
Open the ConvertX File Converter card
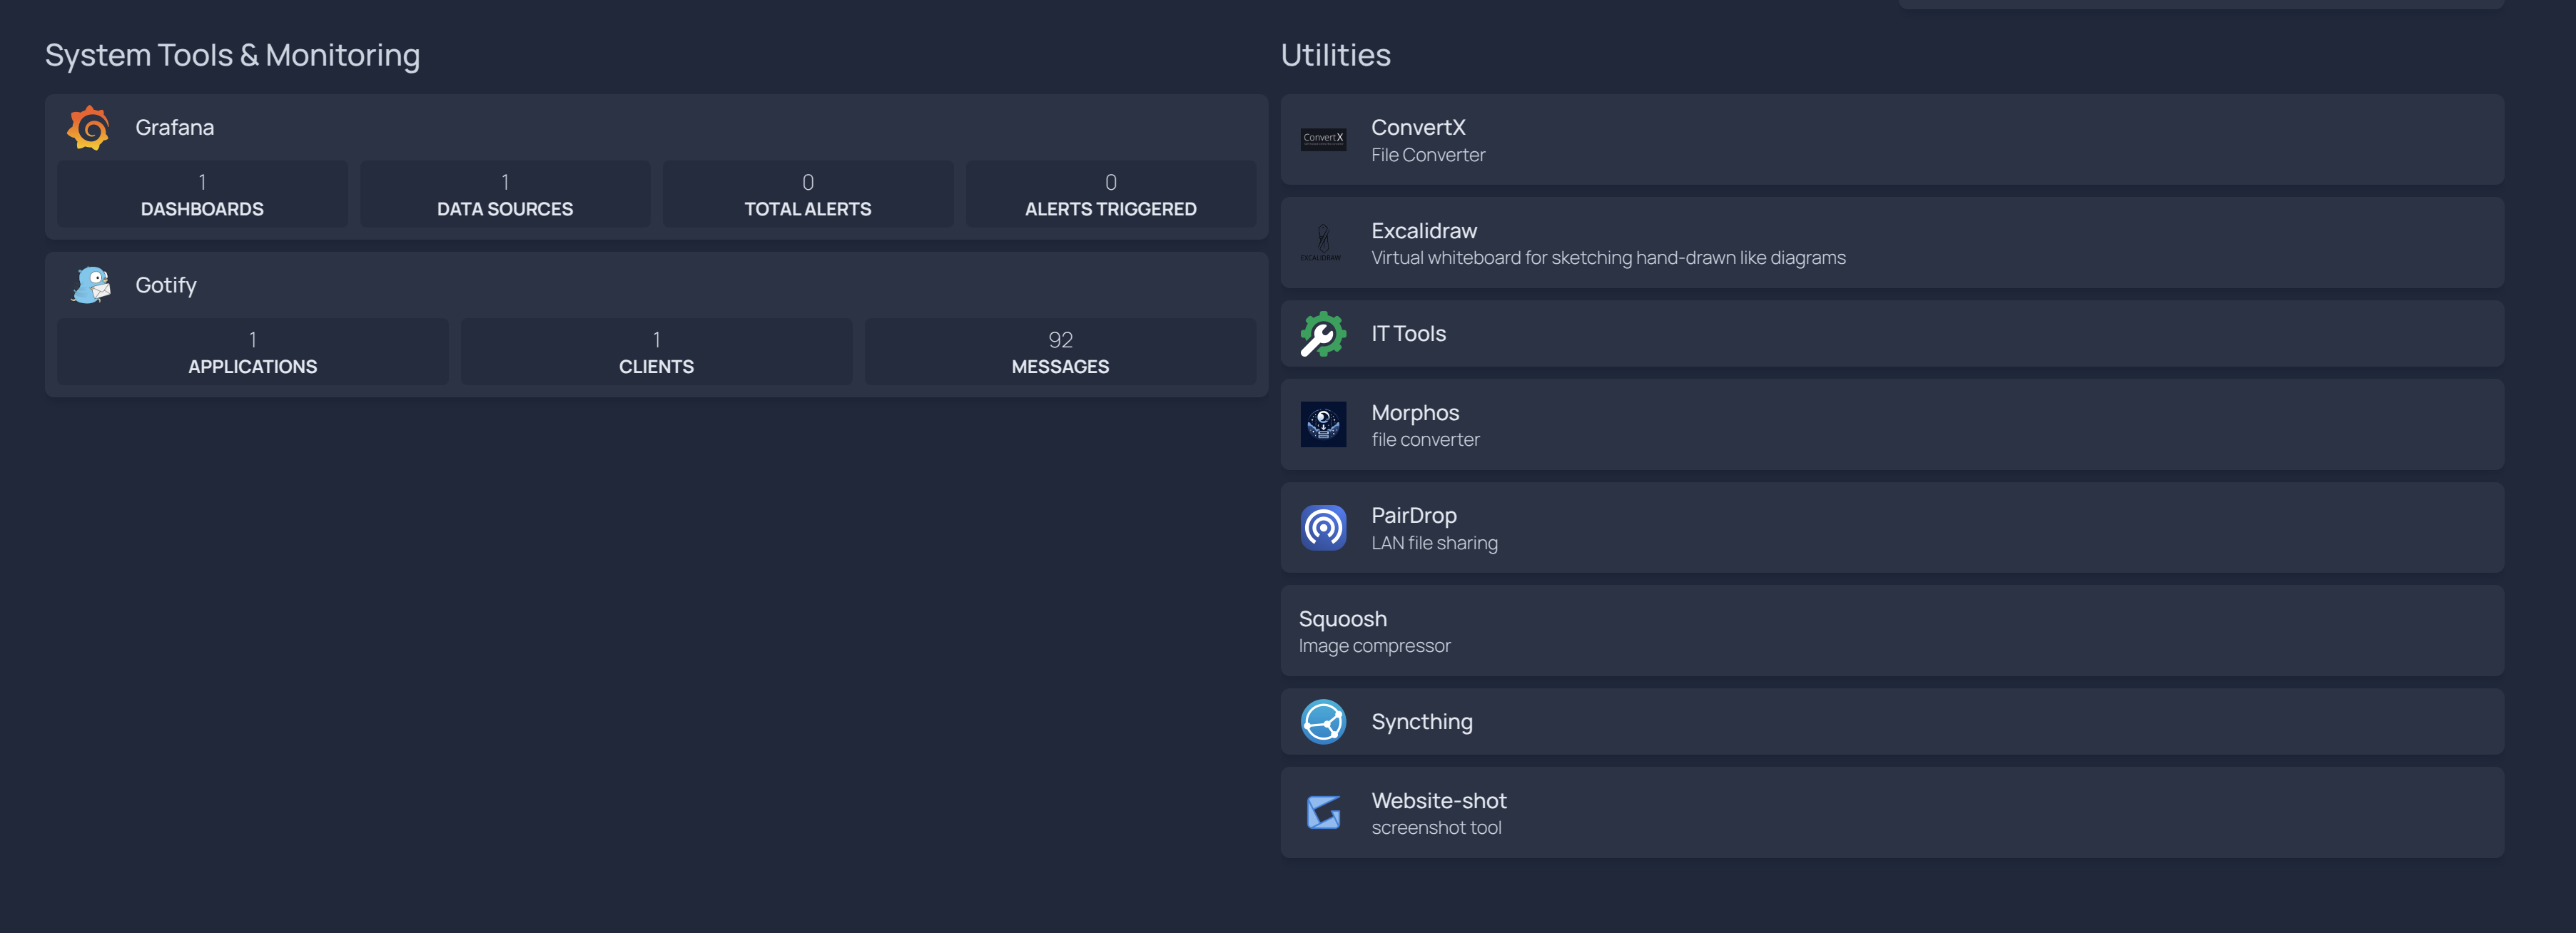point(1892,139)
